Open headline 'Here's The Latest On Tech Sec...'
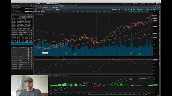172x96 pixels. point(24,20)
